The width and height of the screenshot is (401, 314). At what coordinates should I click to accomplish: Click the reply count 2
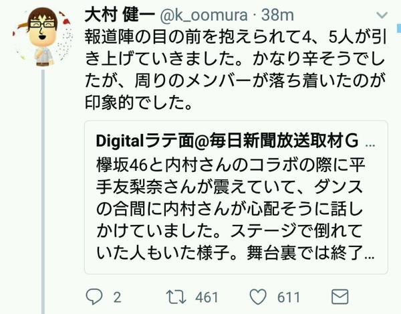[117, 297]
